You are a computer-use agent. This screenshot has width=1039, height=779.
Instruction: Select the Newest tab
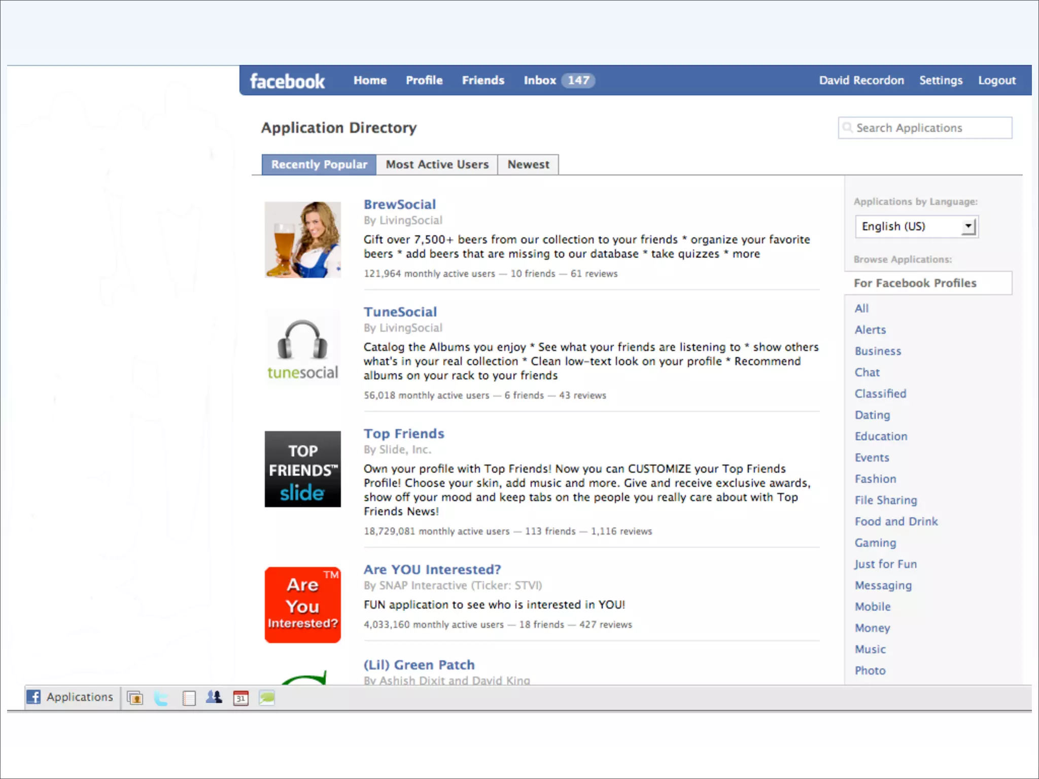[x=528, y=164]
